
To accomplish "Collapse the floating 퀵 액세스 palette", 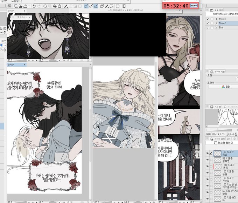I will click(26, 18).
